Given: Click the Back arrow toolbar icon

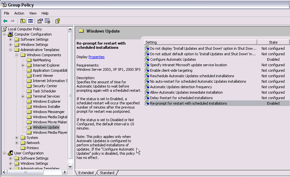Looking at the screenshot, I should click(5, 21).
